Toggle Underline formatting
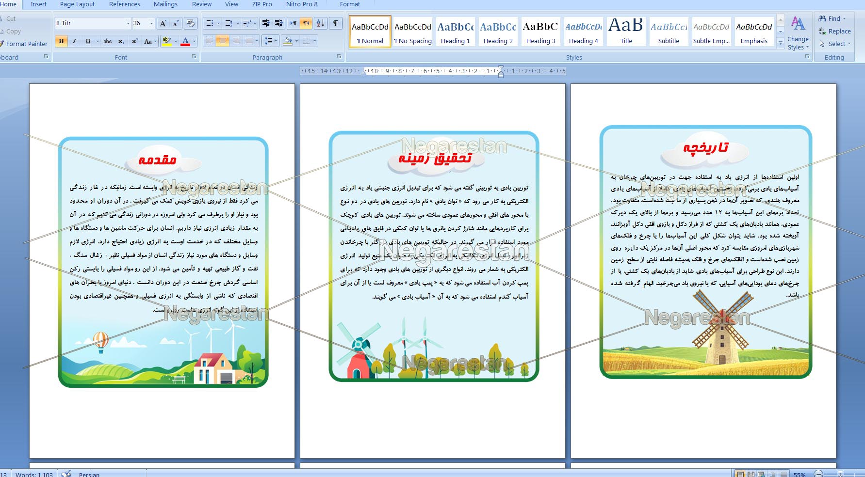Image resolution: width=865 pixels, height=477 pixels. click(x=88, y=41)
